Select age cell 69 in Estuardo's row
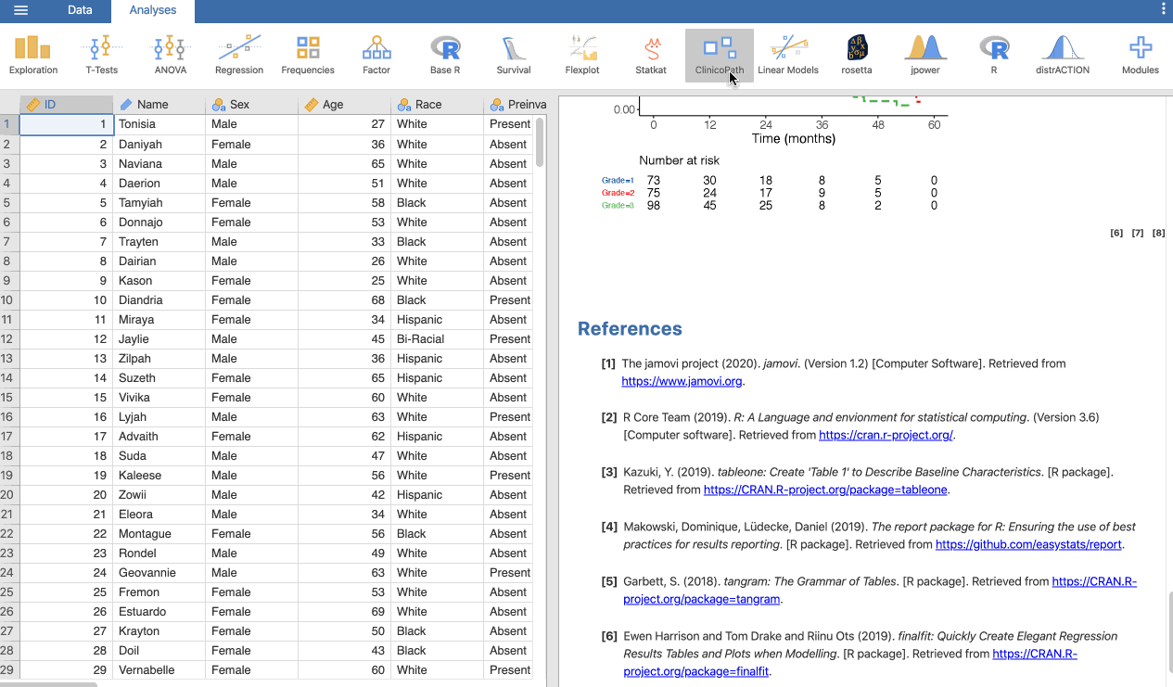Image resolution: width=1173 pixels, height=687 pixels. [x=344, y=611]
